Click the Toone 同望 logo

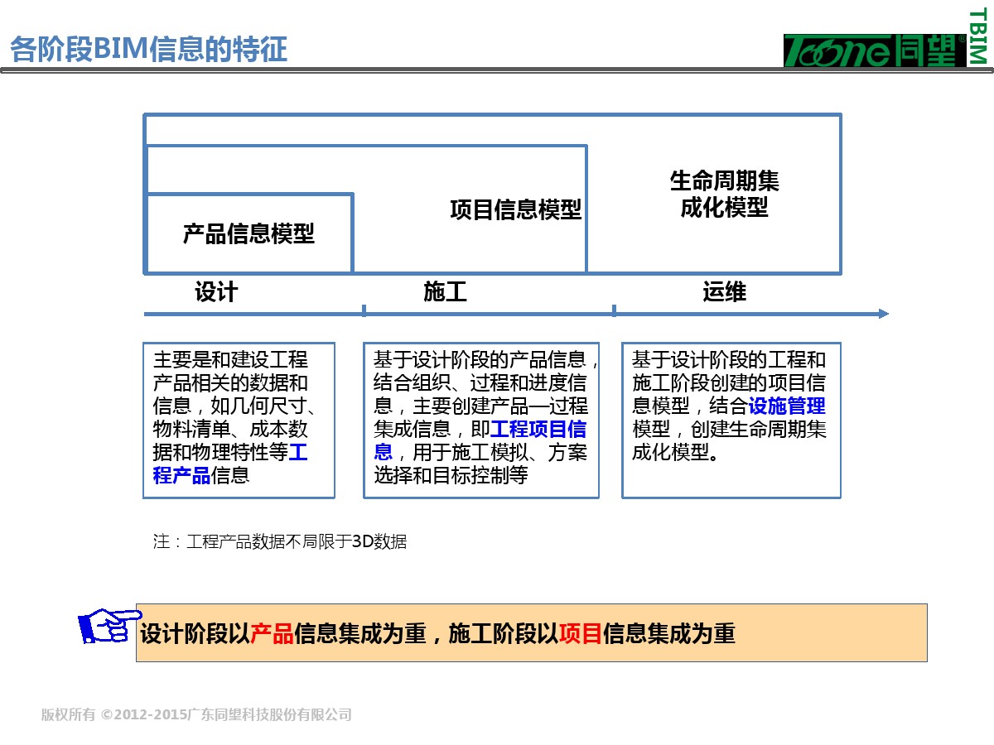pos(875,50)
